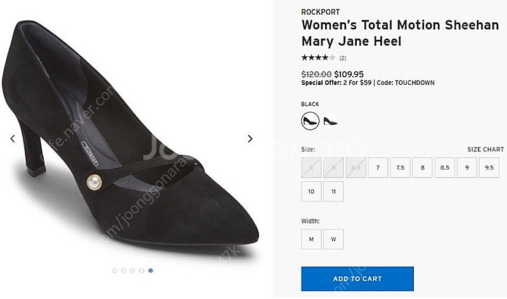
Task: Select medium width M
Action: pyautogui.click(x=311, y=239)
